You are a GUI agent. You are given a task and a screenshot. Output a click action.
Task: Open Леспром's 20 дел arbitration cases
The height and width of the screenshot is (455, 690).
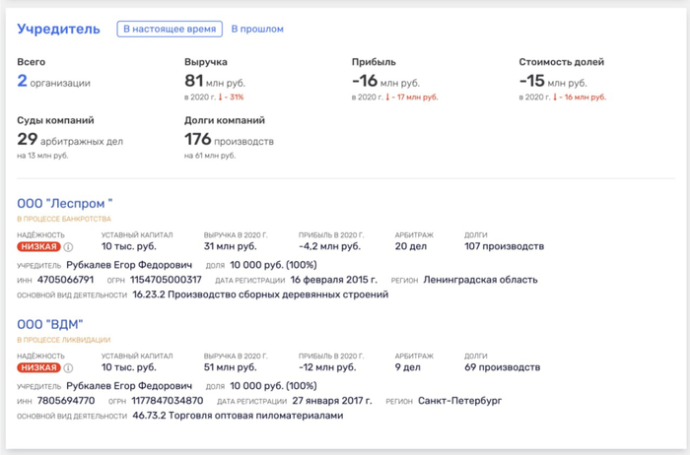coord(411,246)
